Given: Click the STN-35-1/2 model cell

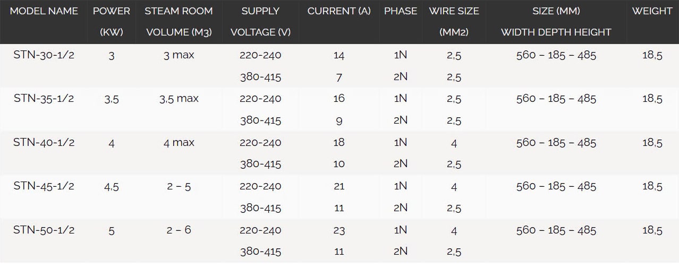Looking at the screenshot, I should click(x=44, y=99).
